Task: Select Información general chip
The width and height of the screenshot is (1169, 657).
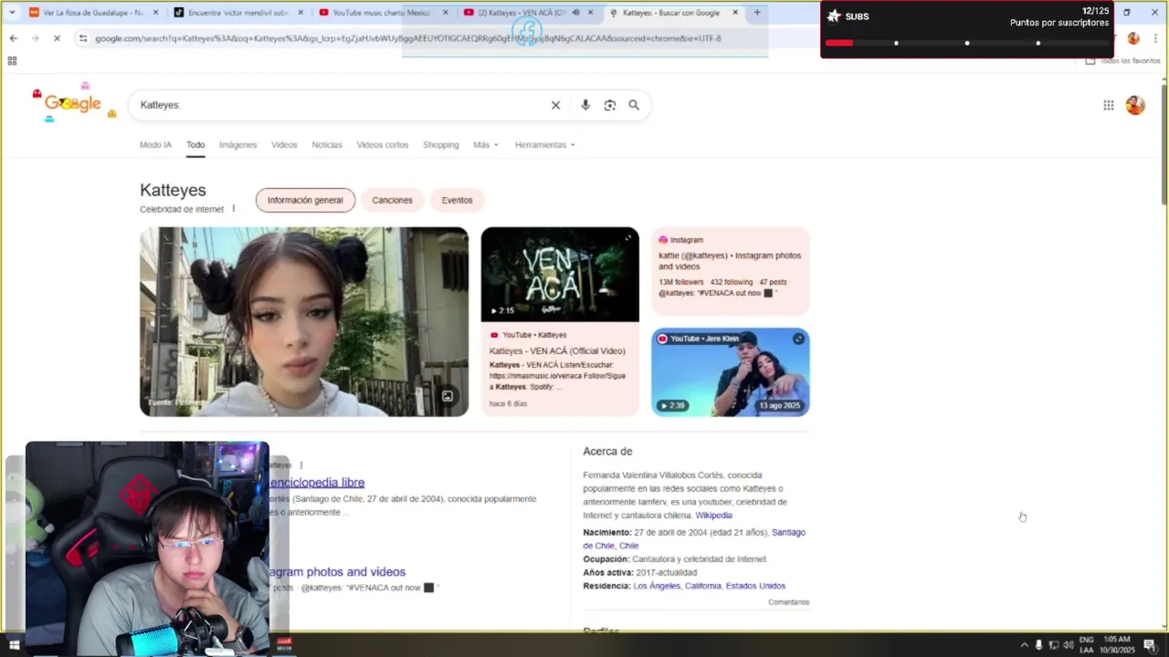Action: coord(305,200)
